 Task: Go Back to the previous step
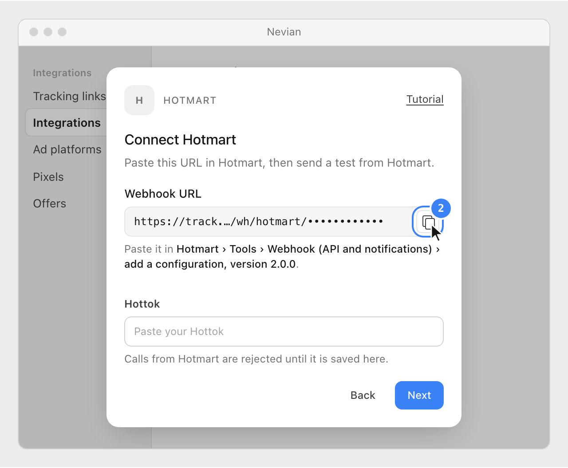coord(363,395)
